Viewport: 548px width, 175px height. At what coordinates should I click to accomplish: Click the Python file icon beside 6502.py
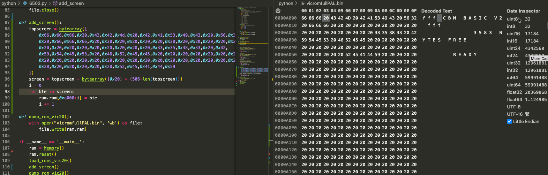click(25, 3)
